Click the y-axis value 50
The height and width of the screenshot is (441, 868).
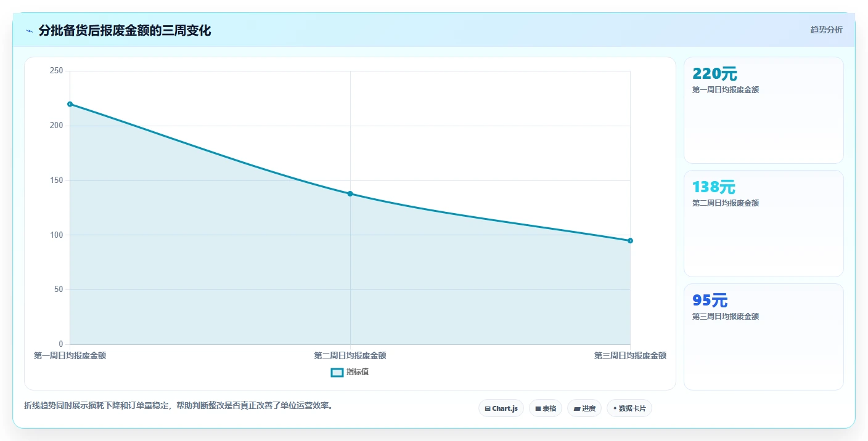click(59, 289)
